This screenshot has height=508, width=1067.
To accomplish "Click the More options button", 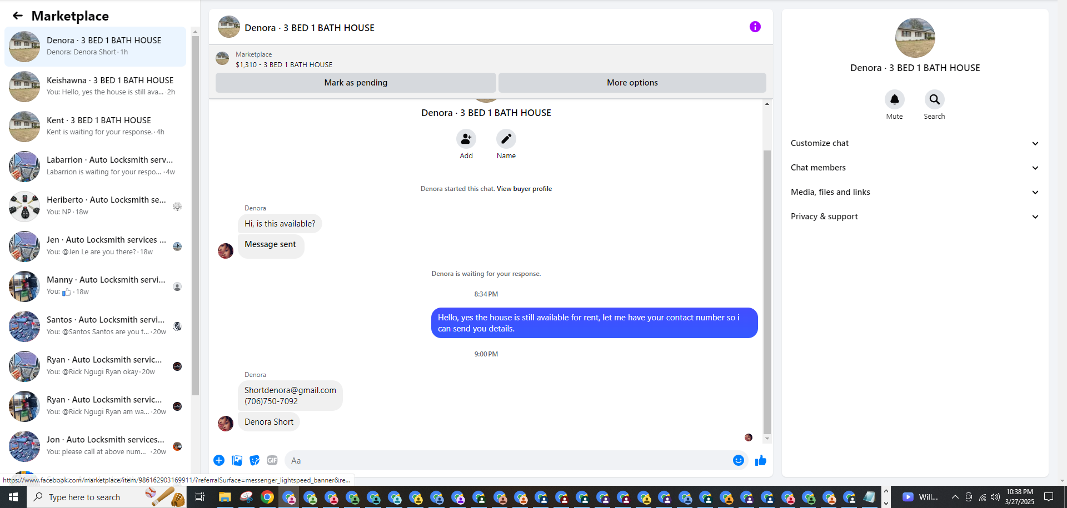I will click(x=632, y=83).
